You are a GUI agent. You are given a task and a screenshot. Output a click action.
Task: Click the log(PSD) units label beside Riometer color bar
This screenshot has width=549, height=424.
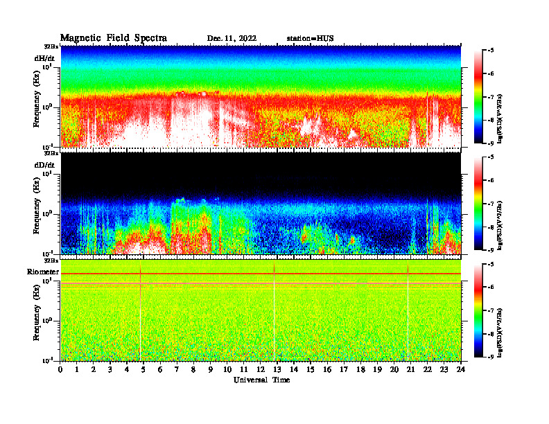pos(500,333)
